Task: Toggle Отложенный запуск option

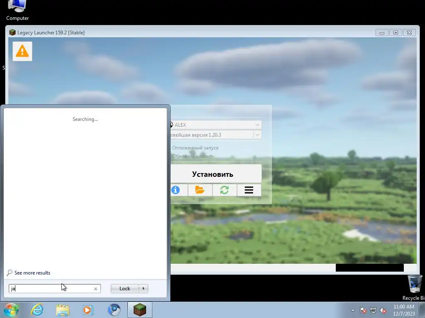Action: tap(195, 148)
